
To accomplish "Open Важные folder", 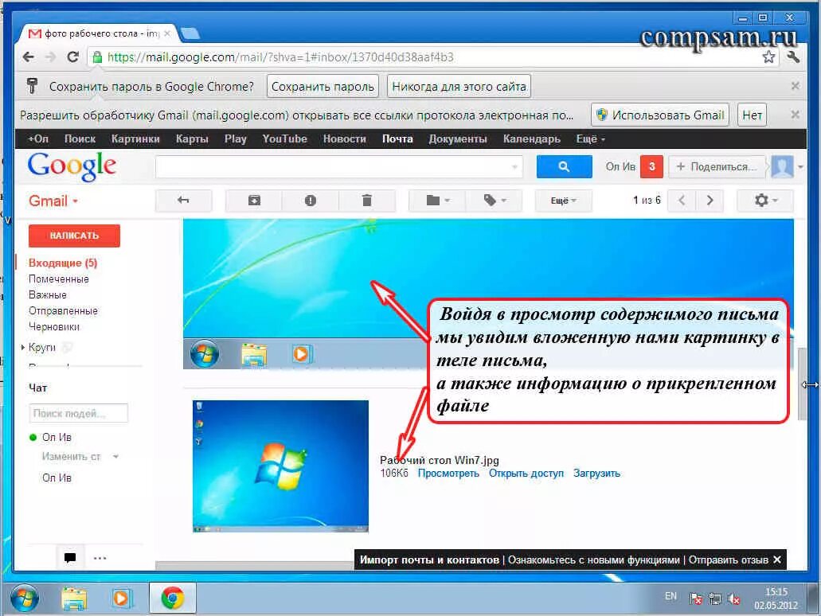I will click(48, 294).
